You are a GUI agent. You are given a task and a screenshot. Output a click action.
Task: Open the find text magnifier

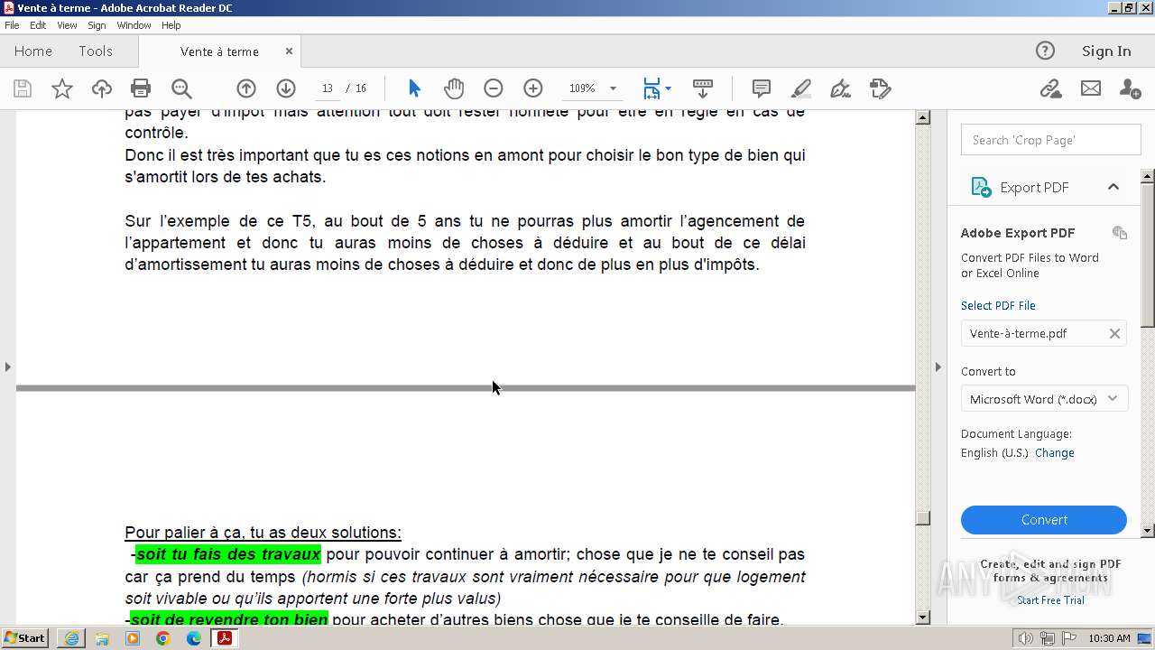click(181, 88)
